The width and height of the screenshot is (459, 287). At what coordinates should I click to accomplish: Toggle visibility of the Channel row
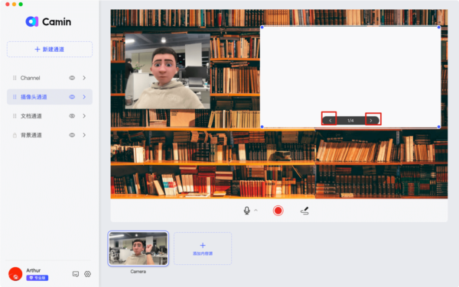click(72, 78)
